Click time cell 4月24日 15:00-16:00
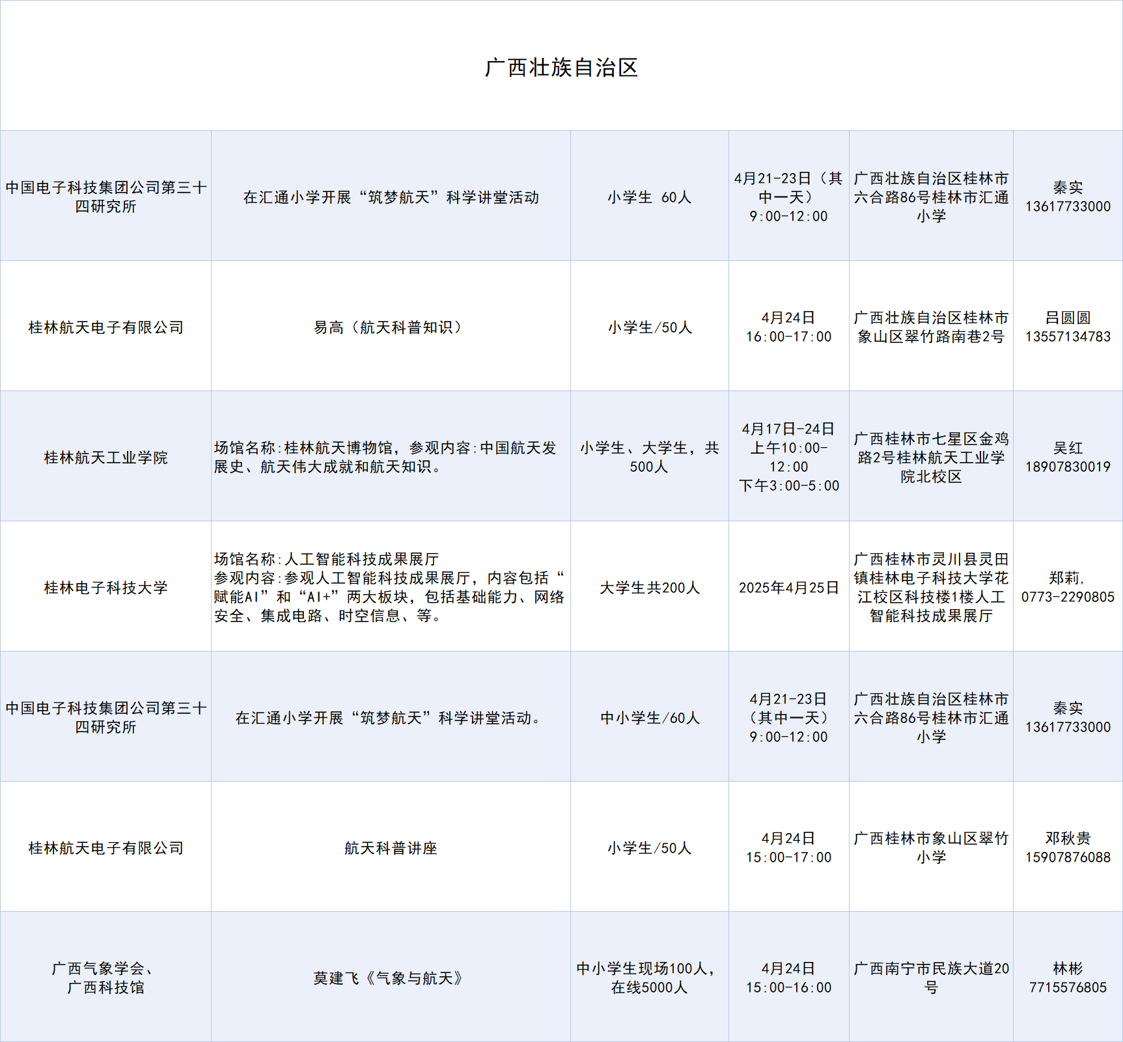1123x1042 pixels. coord(789,977)
